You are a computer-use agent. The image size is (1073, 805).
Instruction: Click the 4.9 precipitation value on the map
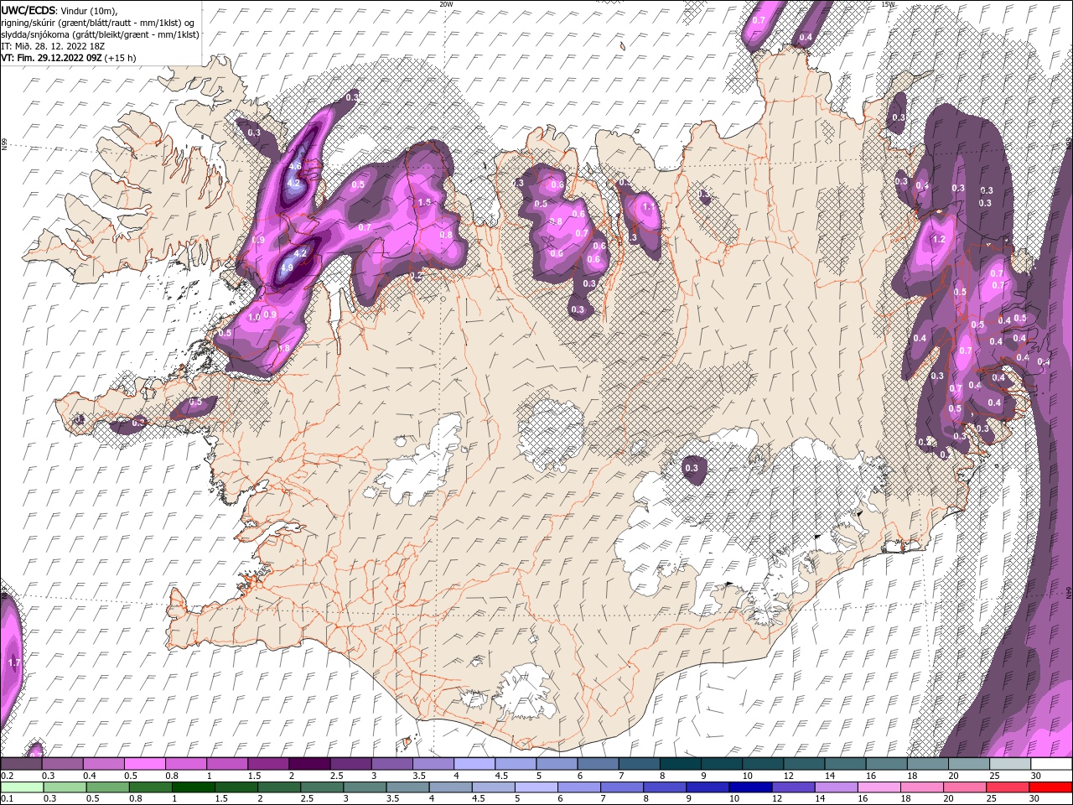pyautogui.click(x=287, y=268)
